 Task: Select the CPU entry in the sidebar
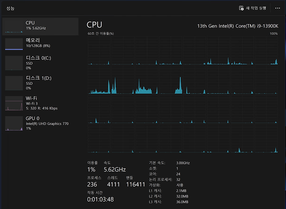pyautogui.click(x=40, y=26)
